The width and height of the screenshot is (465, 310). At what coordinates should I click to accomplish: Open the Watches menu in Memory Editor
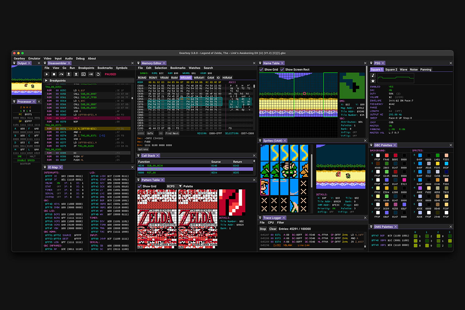pos(194,68)
